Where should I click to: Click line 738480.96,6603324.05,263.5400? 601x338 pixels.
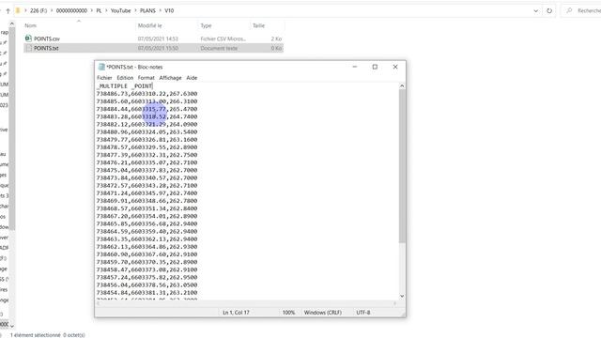click(x=146, y=131)
